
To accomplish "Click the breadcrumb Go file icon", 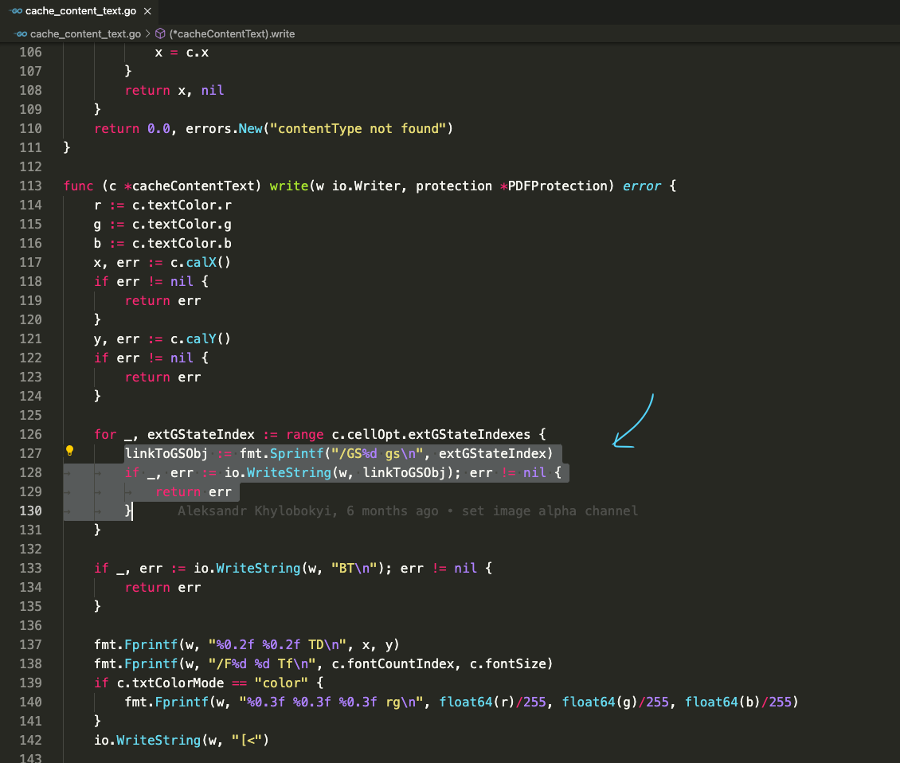I will click(x=21, y=34).
